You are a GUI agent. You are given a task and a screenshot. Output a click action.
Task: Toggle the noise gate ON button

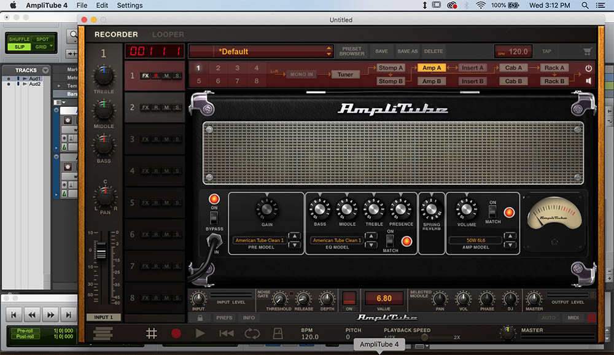click(349, 300)
